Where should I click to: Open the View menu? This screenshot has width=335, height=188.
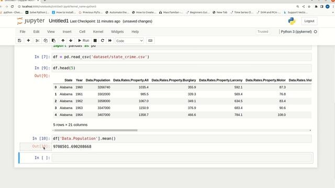coord(51,31)
